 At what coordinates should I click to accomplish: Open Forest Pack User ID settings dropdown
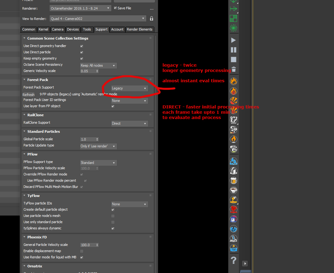point(129,101)
